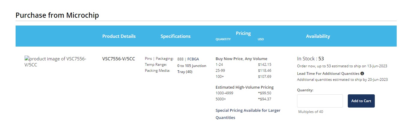Click the VSC7556-V/5CC product image
Viewport: 403px width, 137px height.
pos(55,62)
